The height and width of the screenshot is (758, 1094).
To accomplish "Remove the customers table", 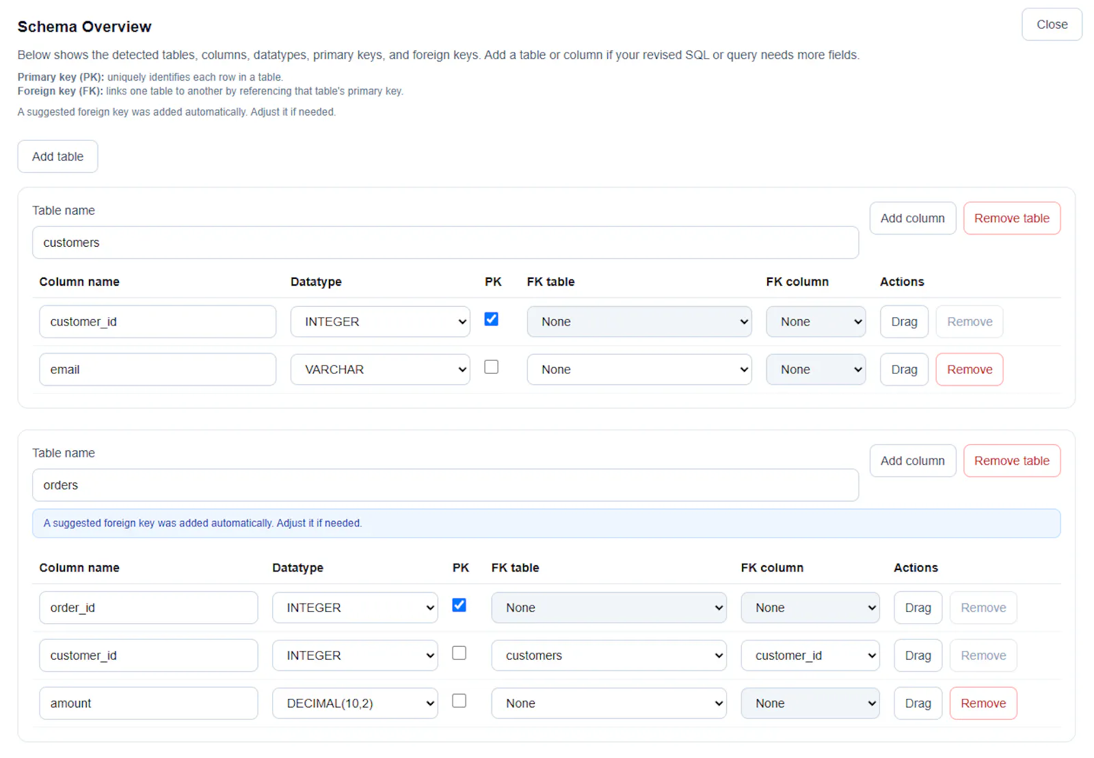I will tap(1011, 218).
